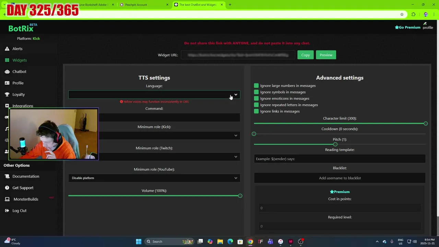Switch to OBS Studio on the taskbar
The height and width of the screenshot is (247, 439).
pyautogui.click(x=301, y=242)
